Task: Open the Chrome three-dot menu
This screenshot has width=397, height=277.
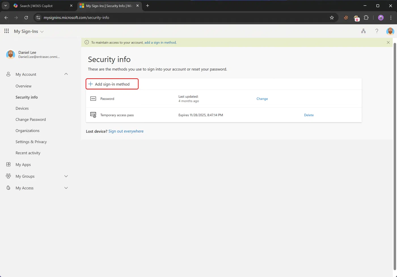Action: click(391, 18)
